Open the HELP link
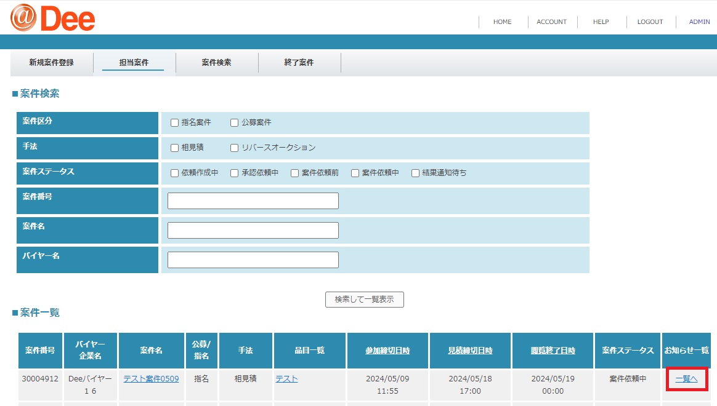Screen dimensions: 717x406 coord(601,22)
